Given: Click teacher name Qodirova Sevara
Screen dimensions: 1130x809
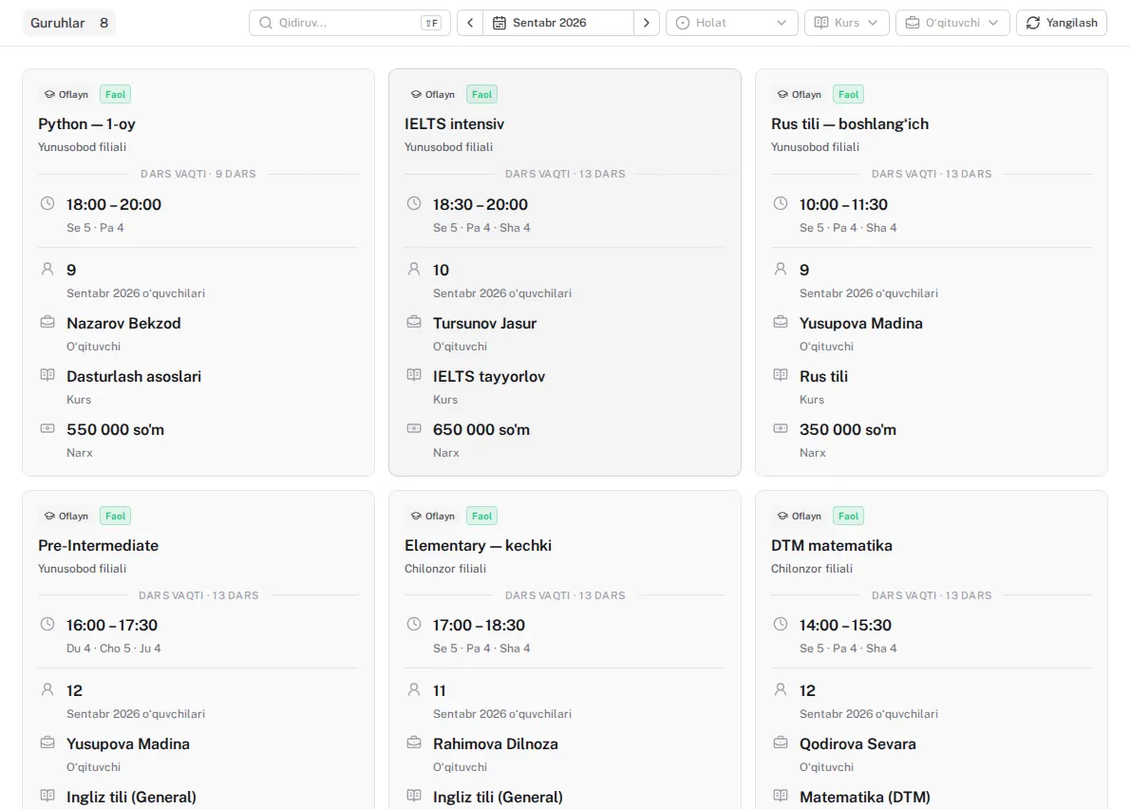Looking at the screenshot, I should [x=857, y=743].
